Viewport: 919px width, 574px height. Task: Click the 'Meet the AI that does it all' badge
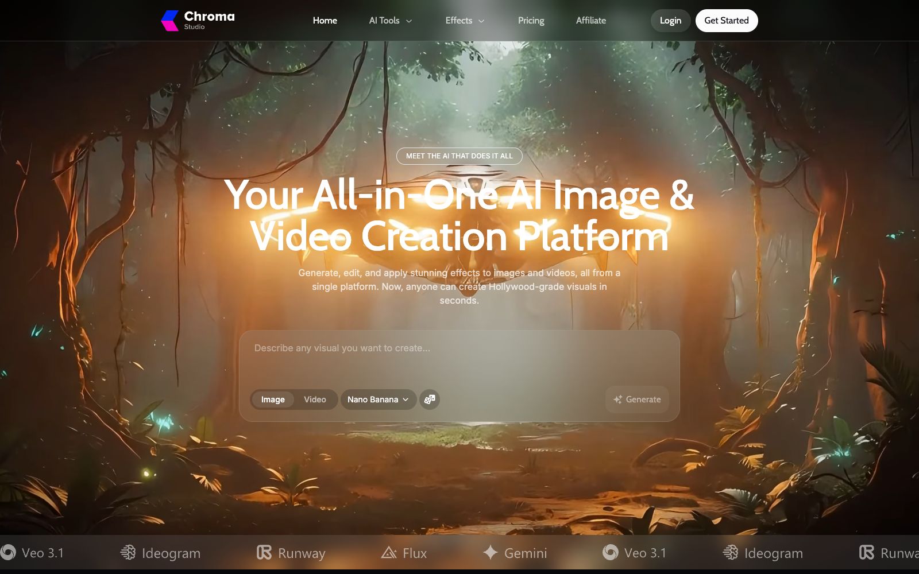(x=459, y=156)
